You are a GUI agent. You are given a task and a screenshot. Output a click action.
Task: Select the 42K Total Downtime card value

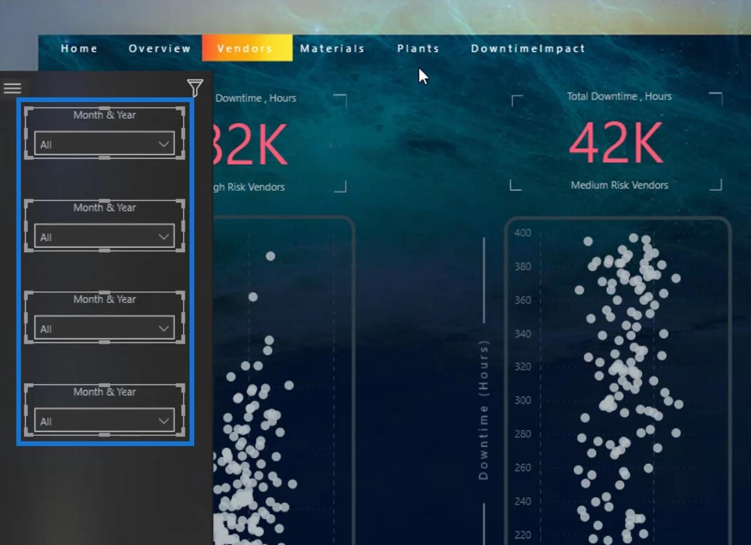tap(616, 143)
